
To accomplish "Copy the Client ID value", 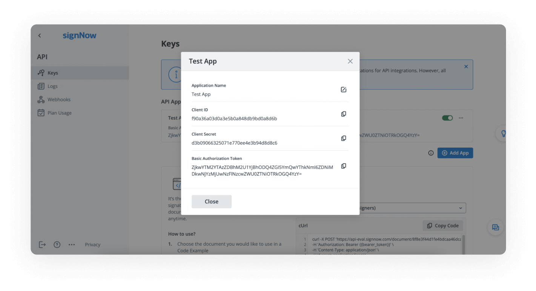I will [x=343, y=114].
